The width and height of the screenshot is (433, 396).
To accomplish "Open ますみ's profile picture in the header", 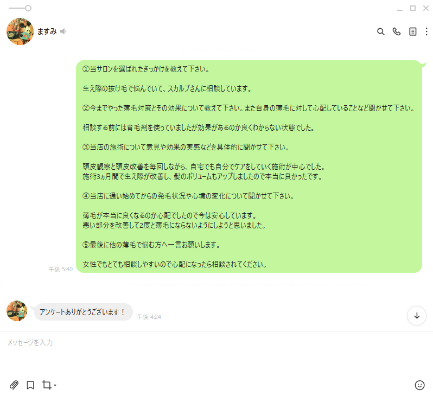I will point(20,31).
